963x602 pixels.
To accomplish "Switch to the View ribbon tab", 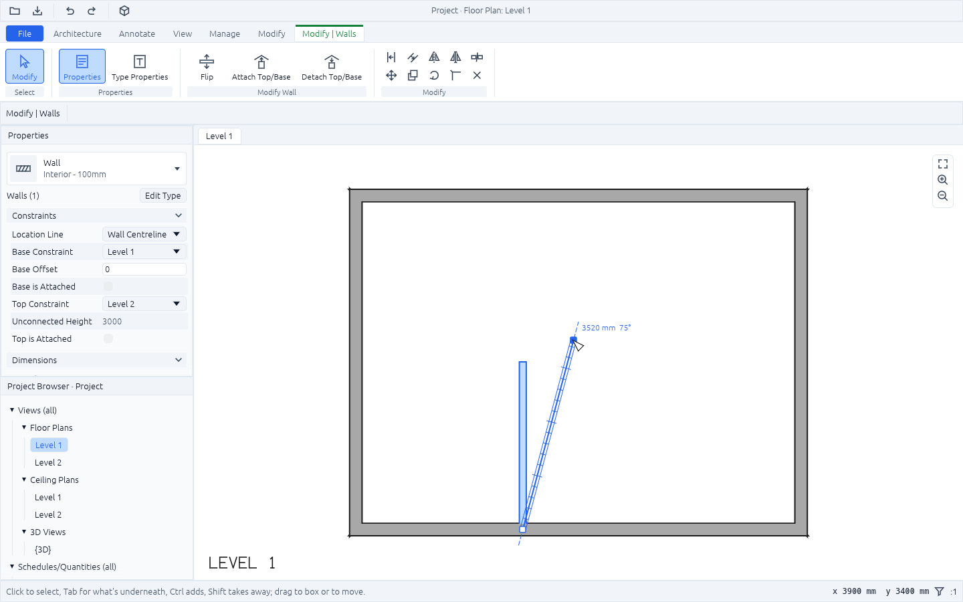I will click(183, 33).
